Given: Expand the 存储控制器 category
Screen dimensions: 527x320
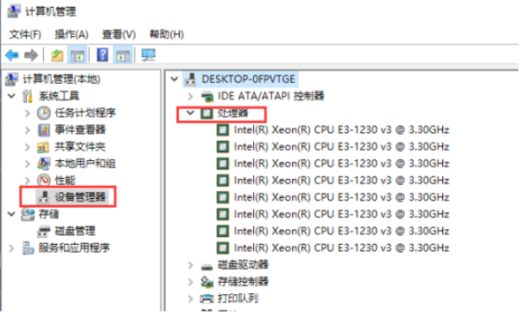Looking at the screenshot, I should tap(190, 282).
